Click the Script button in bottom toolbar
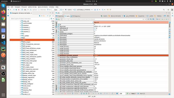The image size is (174, 98). click(x=75, y=94)
